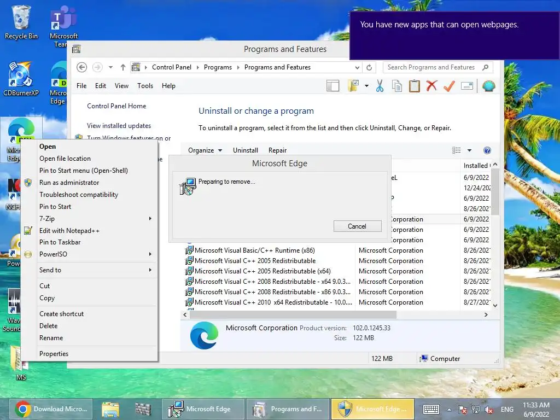
Task: Click the muted volume tray icon
Action: [489, 410]
